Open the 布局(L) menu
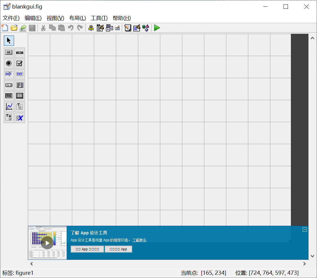 pos(77,18)
